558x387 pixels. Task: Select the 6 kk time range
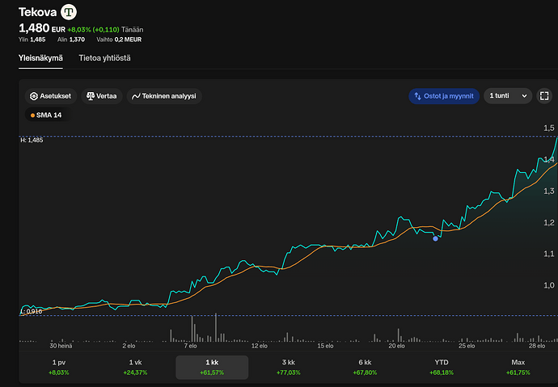click(365, 368)
